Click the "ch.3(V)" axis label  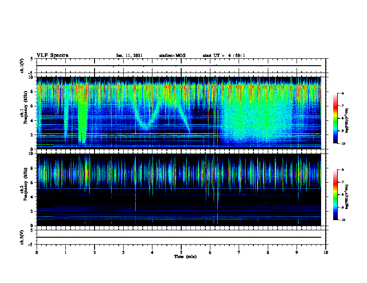(22, 237)
